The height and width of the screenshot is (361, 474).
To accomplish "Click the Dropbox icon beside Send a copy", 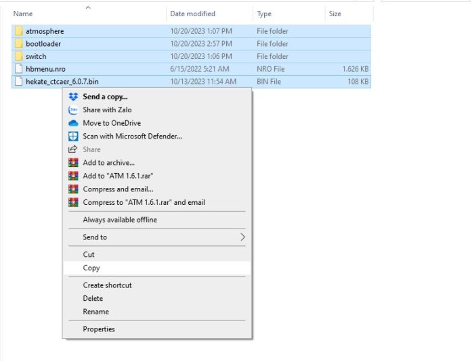I will coord(73,97).
